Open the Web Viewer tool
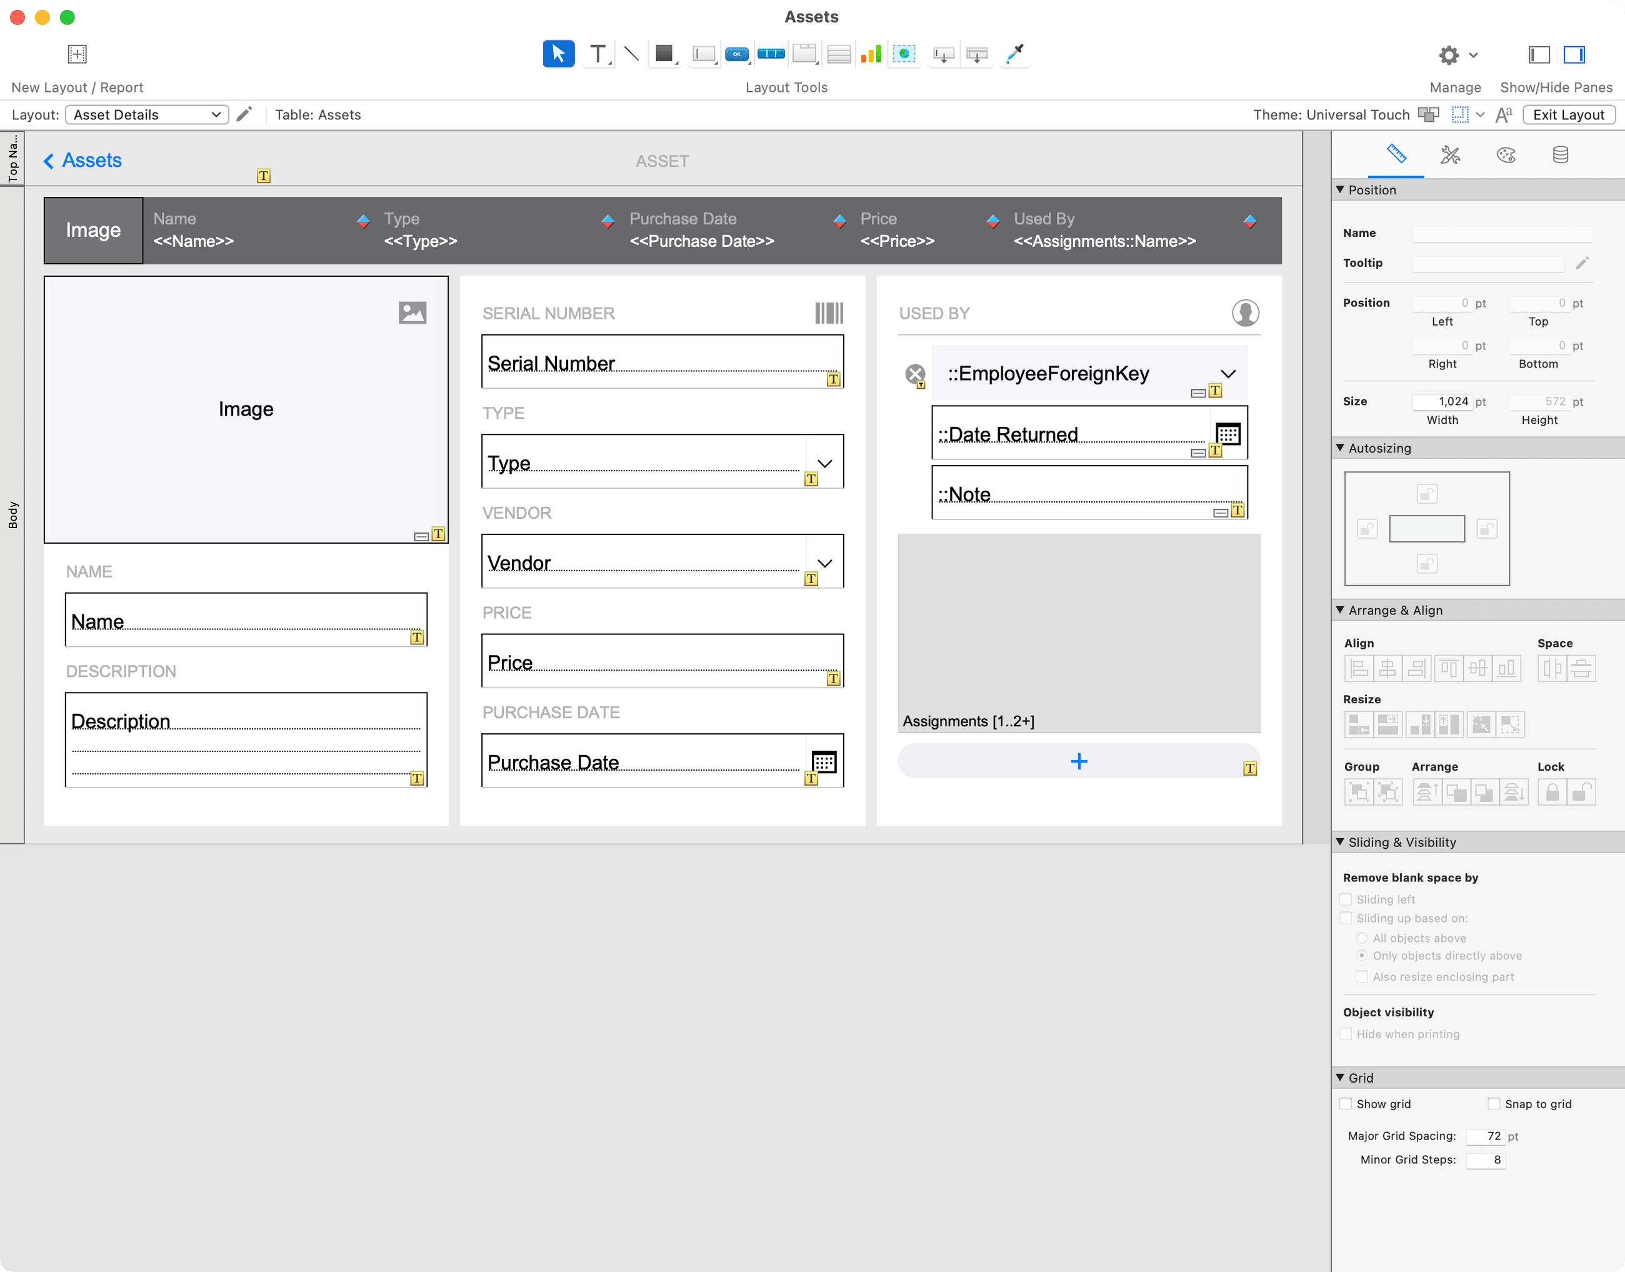This screenshot has width=1625, height=1272. [x=903, y=54]
